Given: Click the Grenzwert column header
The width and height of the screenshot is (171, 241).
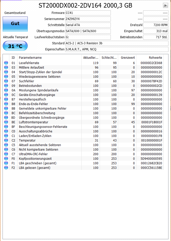Looking at the screenshot, I should pyautogui.click(x=127, y=58).
